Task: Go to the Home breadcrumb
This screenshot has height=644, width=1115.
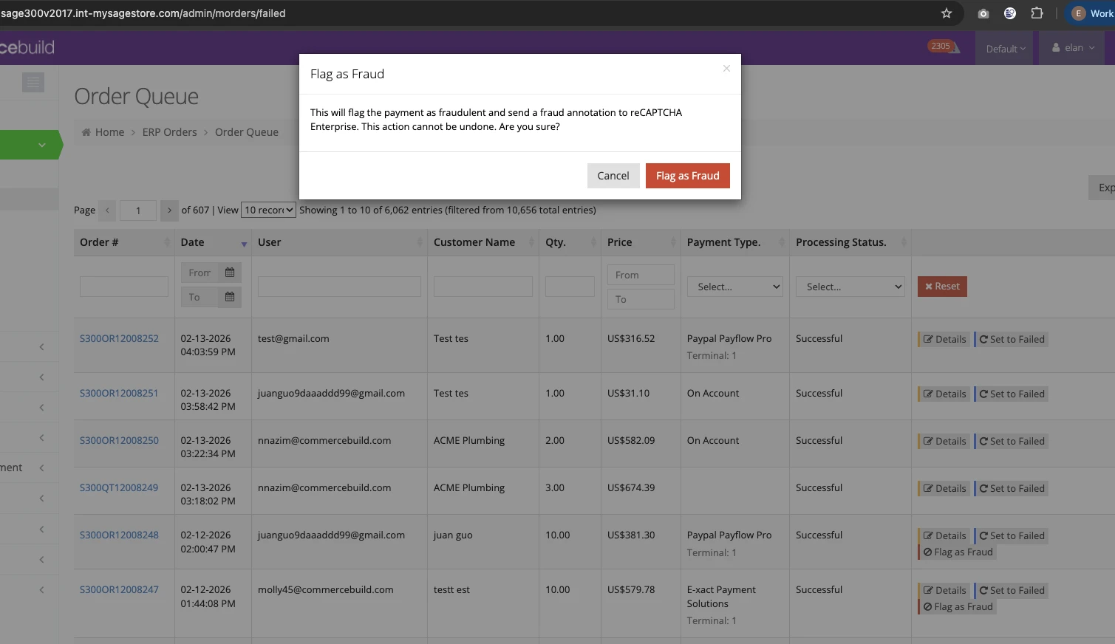Action: 109,132
